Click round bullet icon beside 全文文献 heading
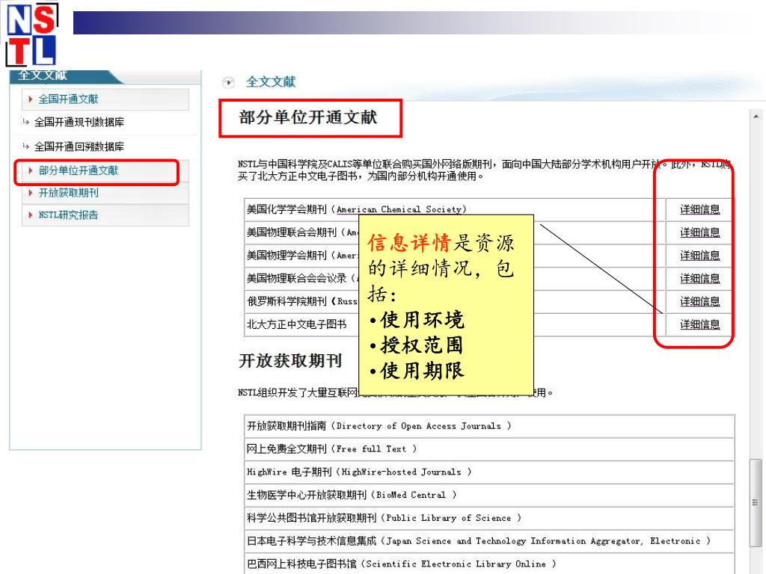This screenshot has height=574, width=766. click(x=228, y=82)
